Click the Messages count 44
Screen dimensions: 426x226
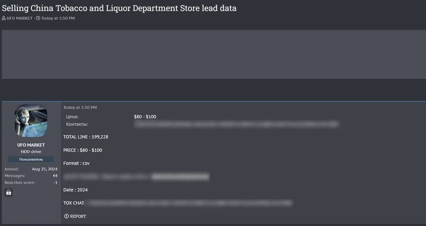tap(55, 176)
